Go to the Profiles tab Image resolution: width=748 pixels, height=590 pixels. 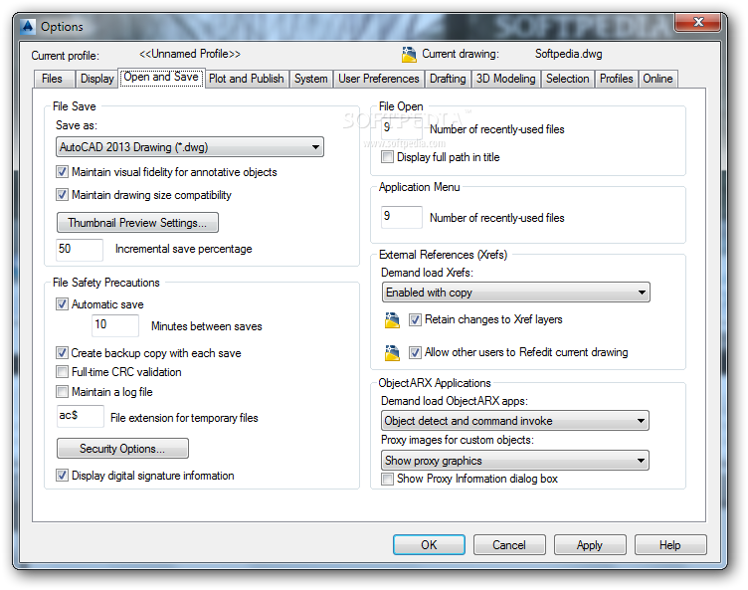click(616, 79)
